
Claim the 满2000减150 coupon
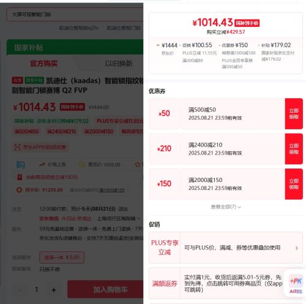click(x=294, y=184)
